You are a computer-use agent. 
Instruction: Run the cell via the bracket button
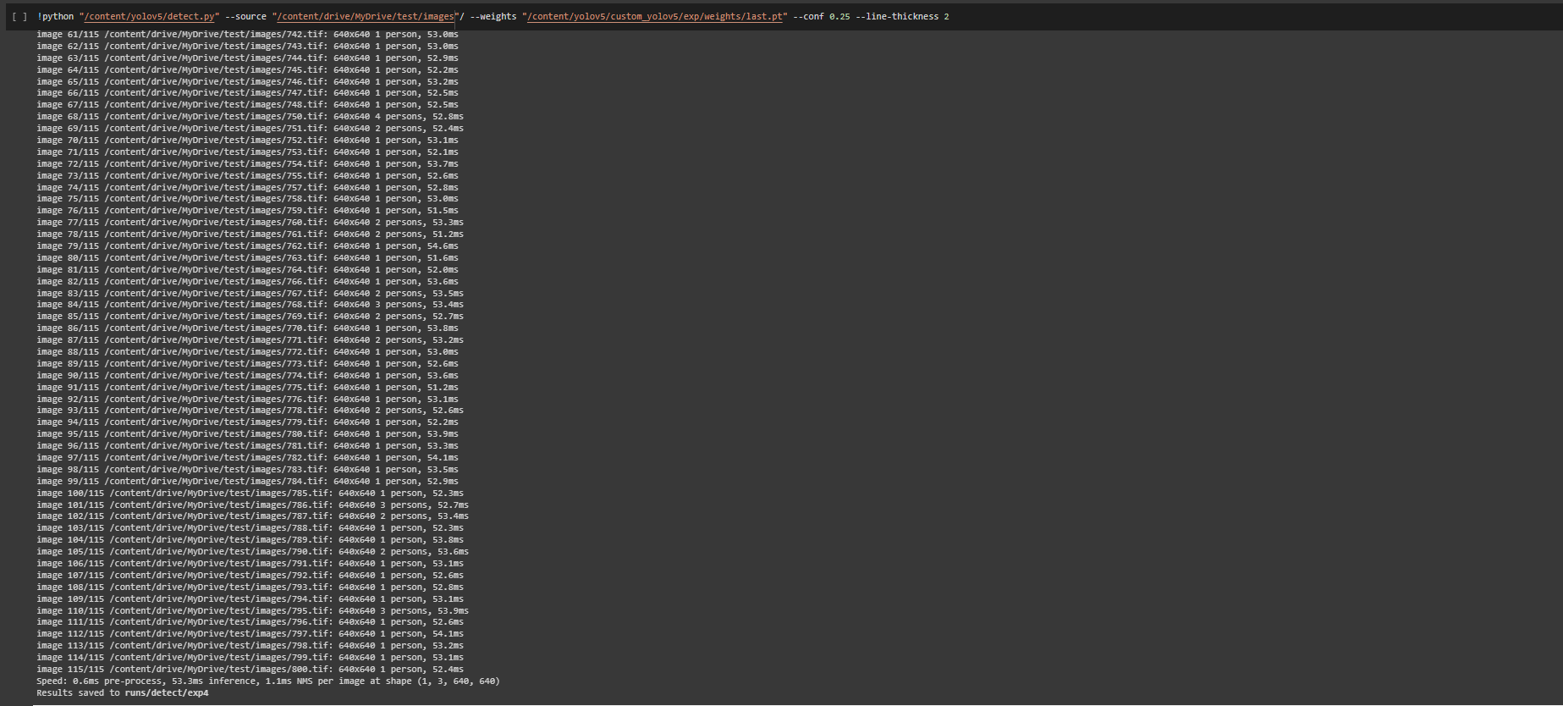click(19, 17)
